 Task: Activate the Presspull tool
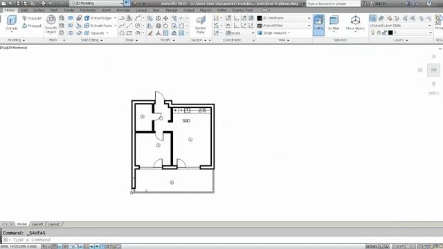point(32,26)
